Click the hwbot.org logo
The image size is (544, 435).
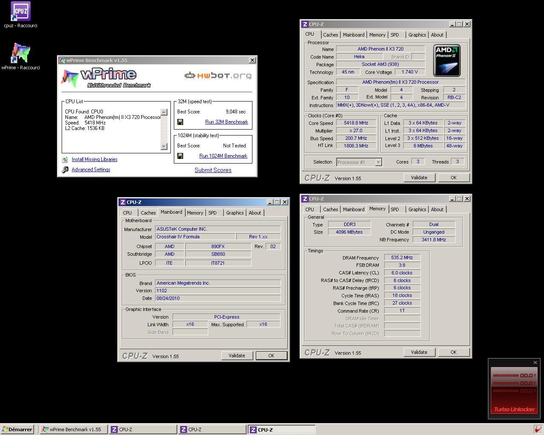point(218,76)
